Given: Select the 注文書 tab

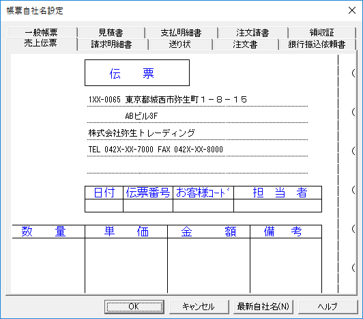Looking at the screenshot, I should click(246, 44).
